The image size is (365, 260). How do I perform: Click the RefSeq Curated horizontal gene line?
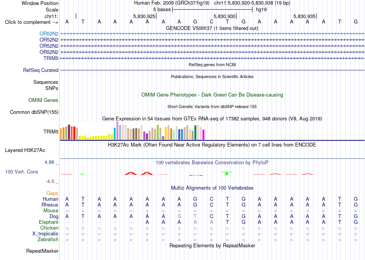coord(212,70)
